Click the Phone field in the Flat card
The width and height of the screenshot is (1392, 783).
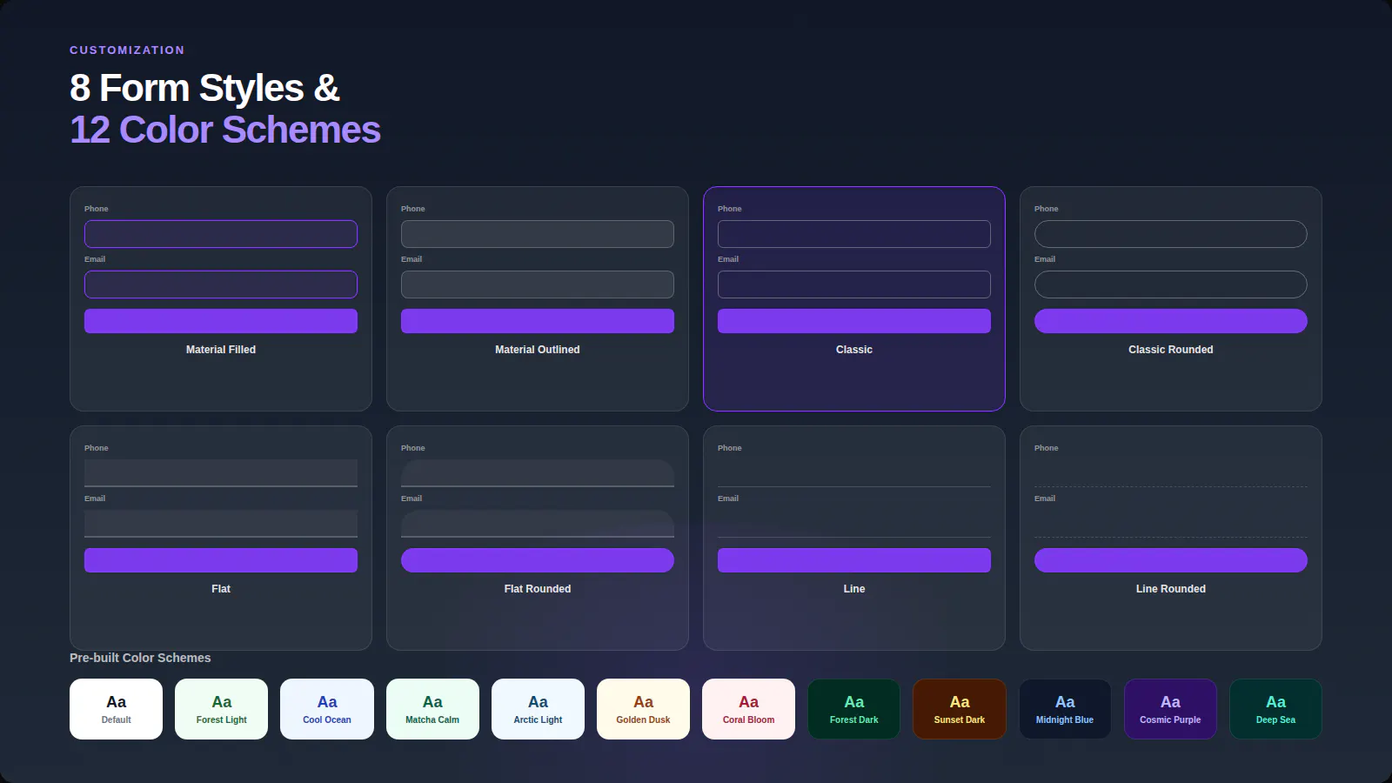pos(221,473)
